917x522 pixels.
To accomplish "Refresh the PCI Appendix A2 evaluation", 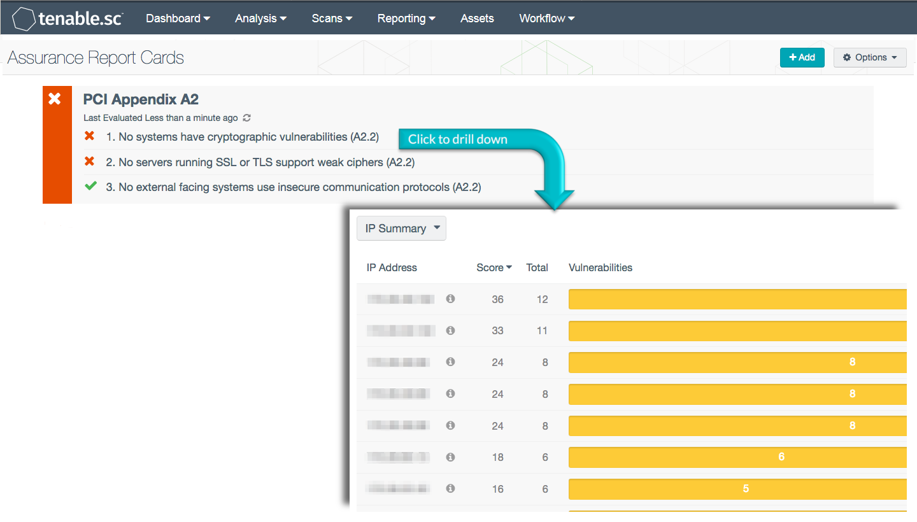I will 247,118.
